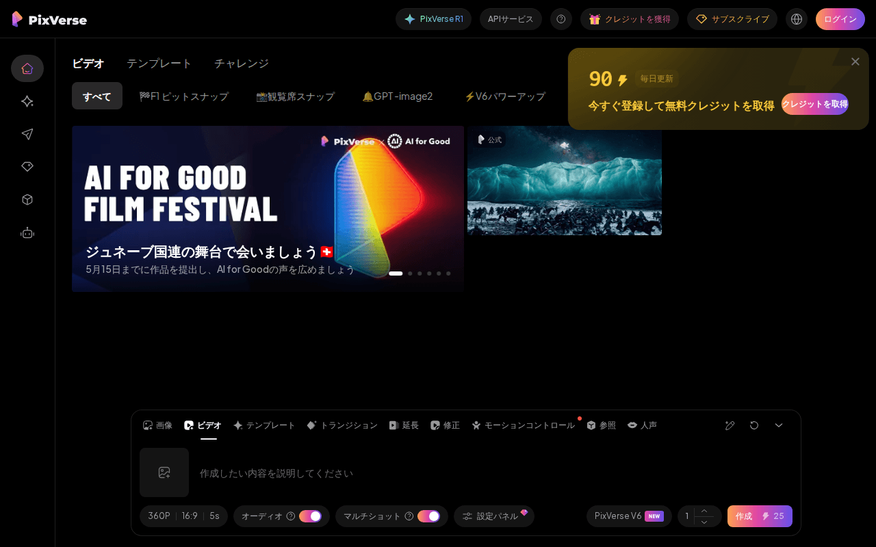This screenshot has height=547, width=876.
Task: Open the 設定パネル settings panel
Action: [494, 516]
